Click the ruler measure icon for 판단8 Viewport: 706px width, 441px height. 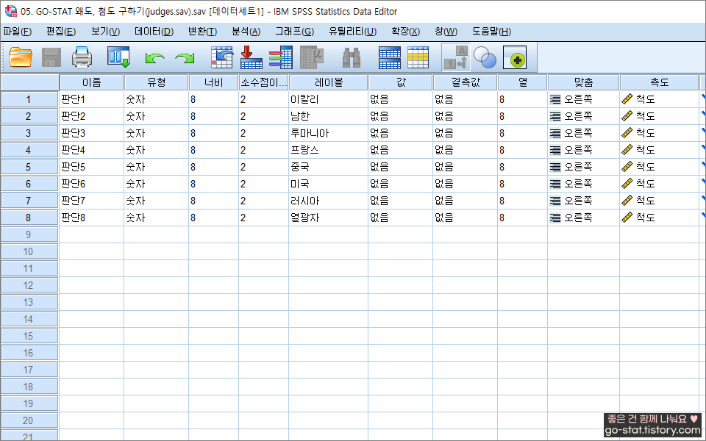[627, 218]
